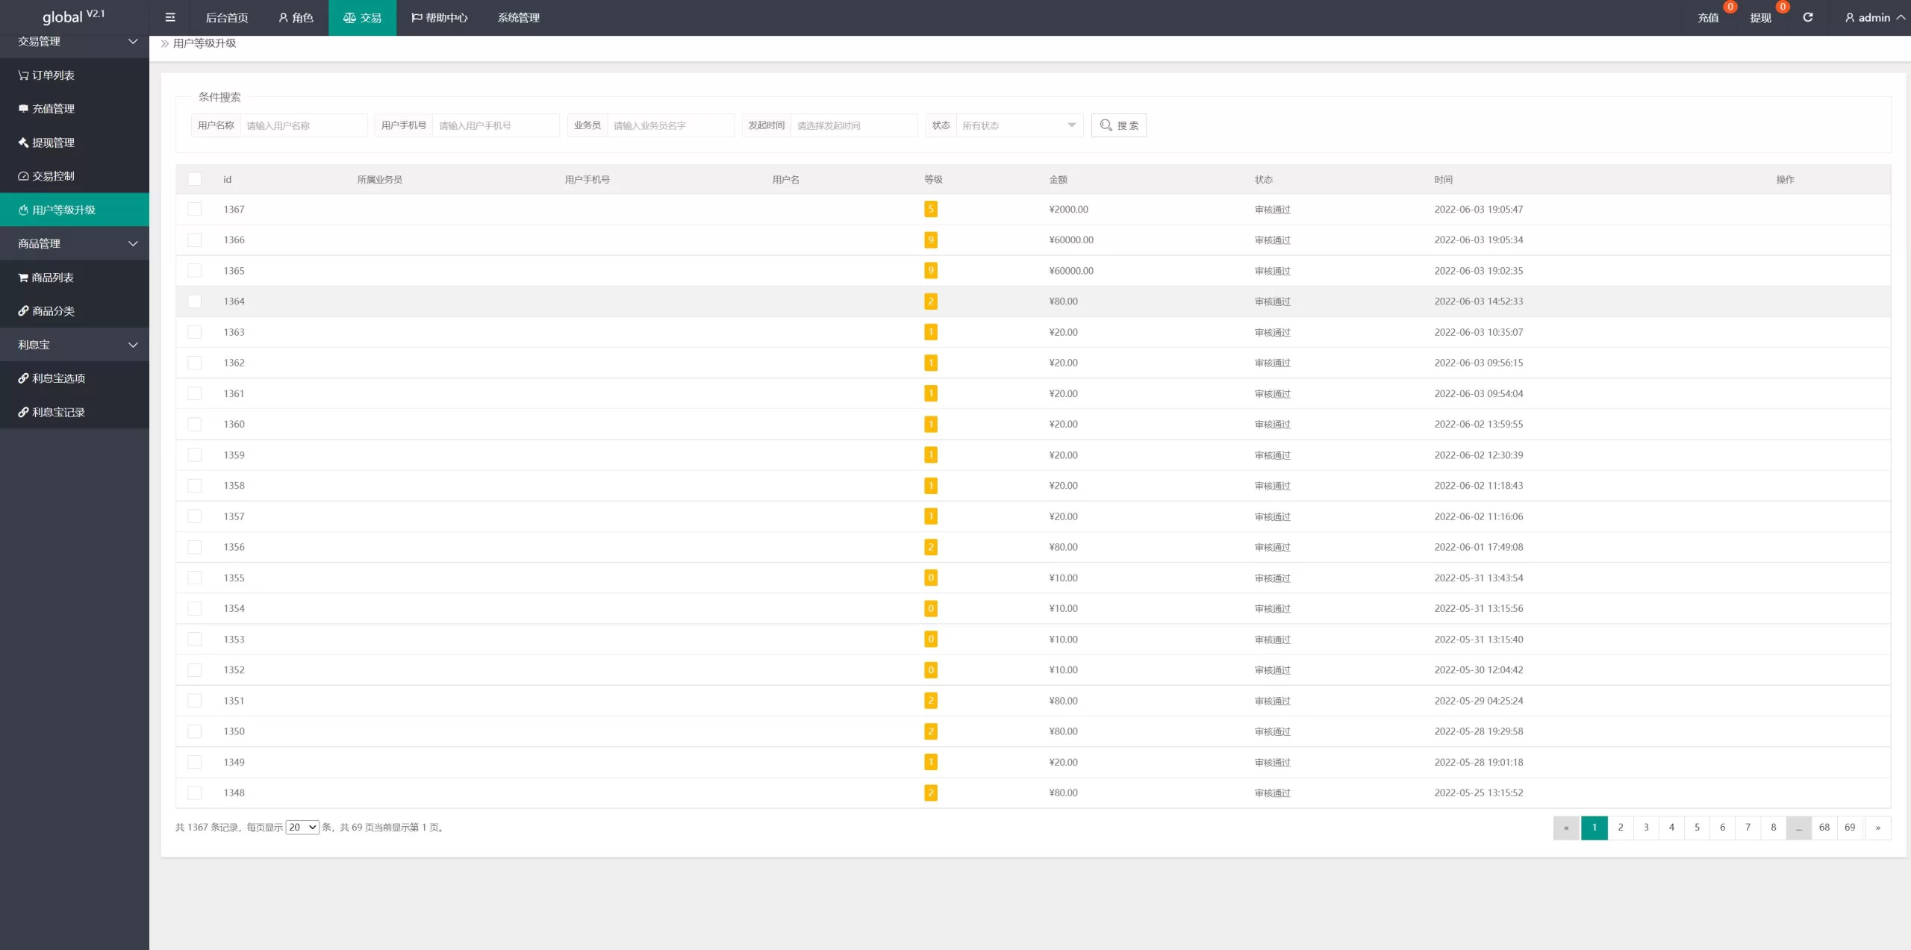Image resolution: width=1911 pixels, height=950 pixels.
Task: Go to page 69 in pagination
Action: pyautogui.click(x=1849, y=827)
